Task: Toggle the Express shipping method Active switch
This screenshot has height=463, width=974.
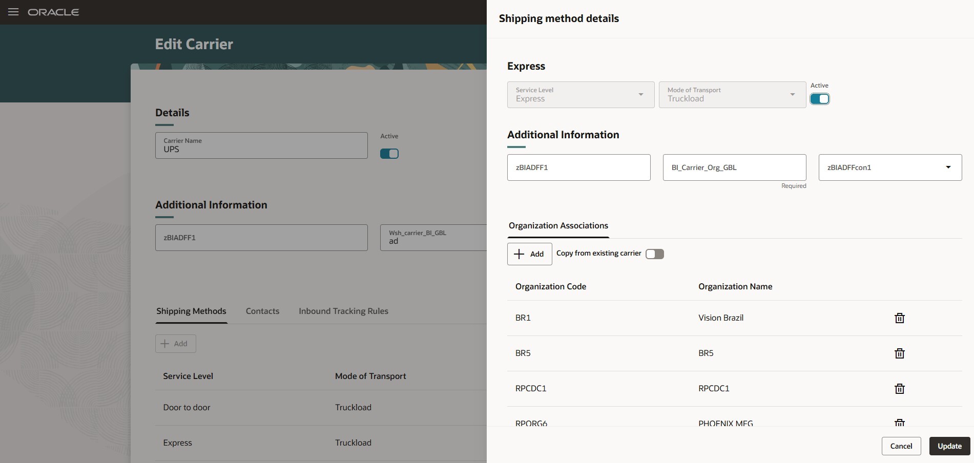Action: (819, 99)
